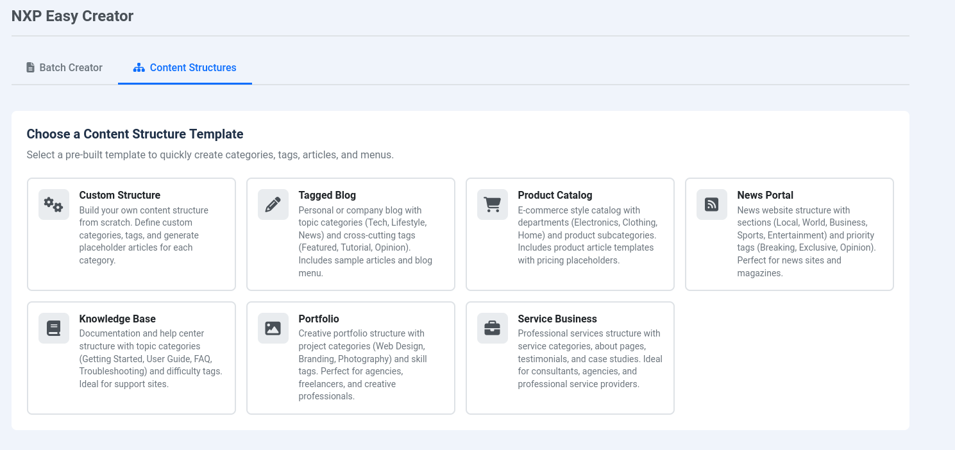Click the Portfolio card description text
This screenshot has height=450, width=955.
(x=362, y=365)
